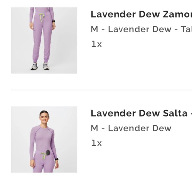192x192 pixels.
Task: Select the "M - Lavender Dew - Tal" variant line
Action: [141, 29]
